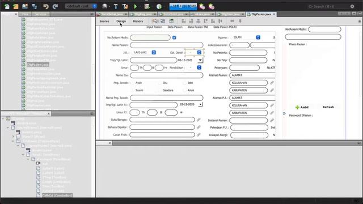Select the Data Pasien TNI tab in form
The width and height of the screenshot is (363, 204).
[198, 27]
